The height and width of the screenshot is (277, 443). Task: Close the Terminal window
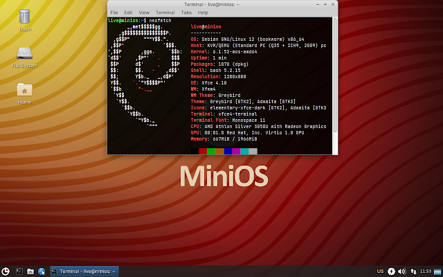(333, 5)
